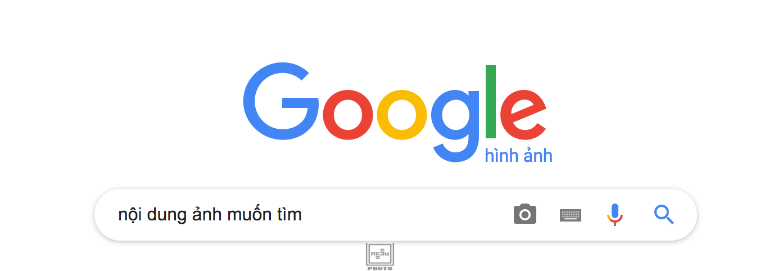
Task: Click the green l in Google logo
Action: pos(491,101)
